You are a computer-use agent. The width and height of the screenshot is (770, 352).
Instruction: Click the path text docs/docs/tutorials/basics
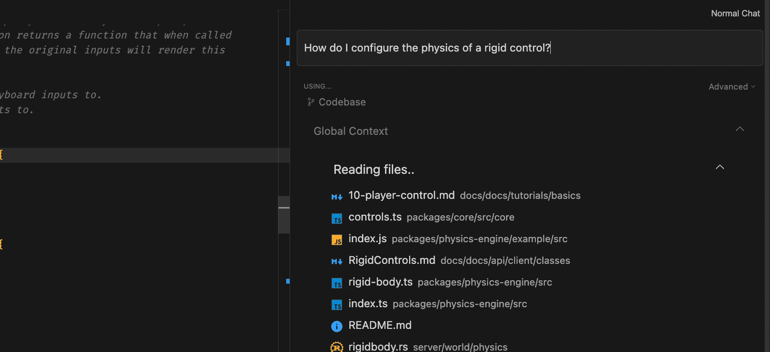tap(520, 196)
